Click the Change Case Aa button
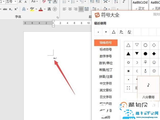The height and width of the screenshot is (120, 160). click(x=33, y=1)
